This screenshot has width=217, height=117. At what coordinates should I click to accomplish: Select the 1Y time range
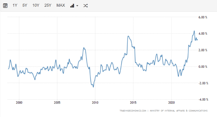point(15,6)
